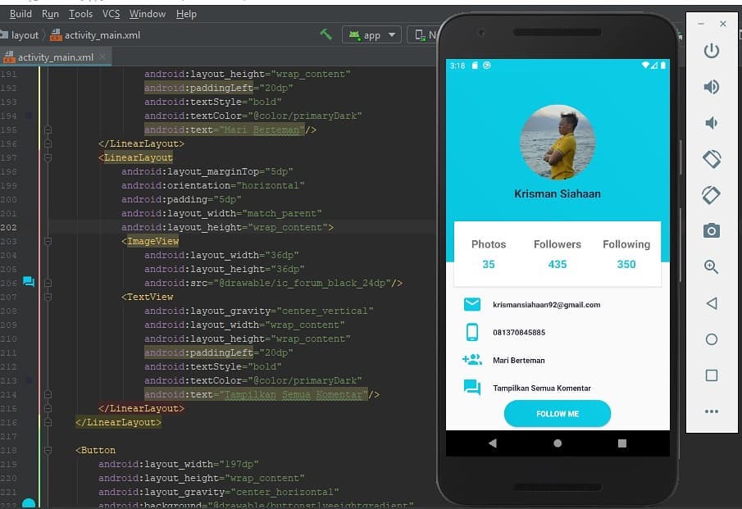
Task: Collapse the Button tag fold marker at line 218
Action: pos(48,450)
